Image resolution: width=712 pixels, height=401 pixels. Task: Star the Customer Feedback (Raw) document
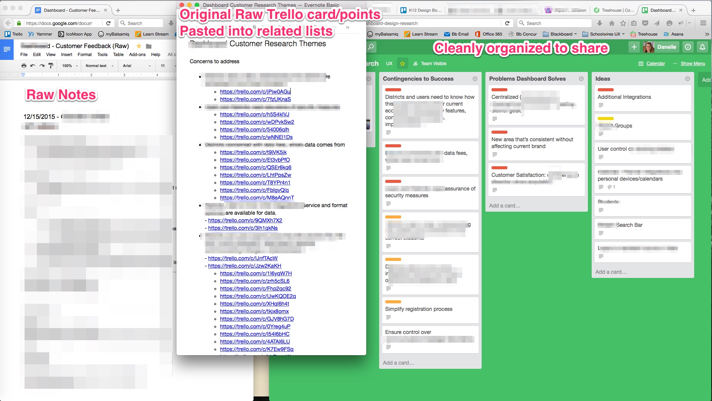pos(139,46)
